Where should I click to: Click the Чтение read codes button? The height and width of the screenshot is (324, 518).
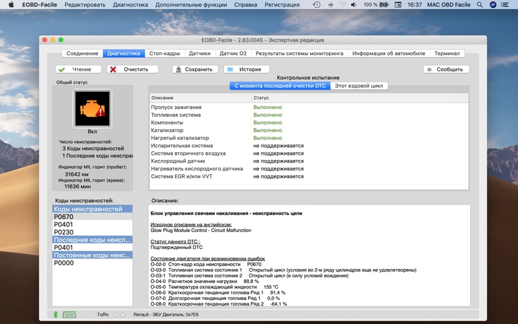[x=78, y=69]
